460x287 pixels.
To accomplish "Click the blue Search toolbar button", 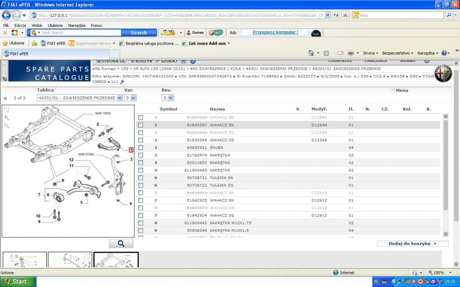I will click(139, 33).
